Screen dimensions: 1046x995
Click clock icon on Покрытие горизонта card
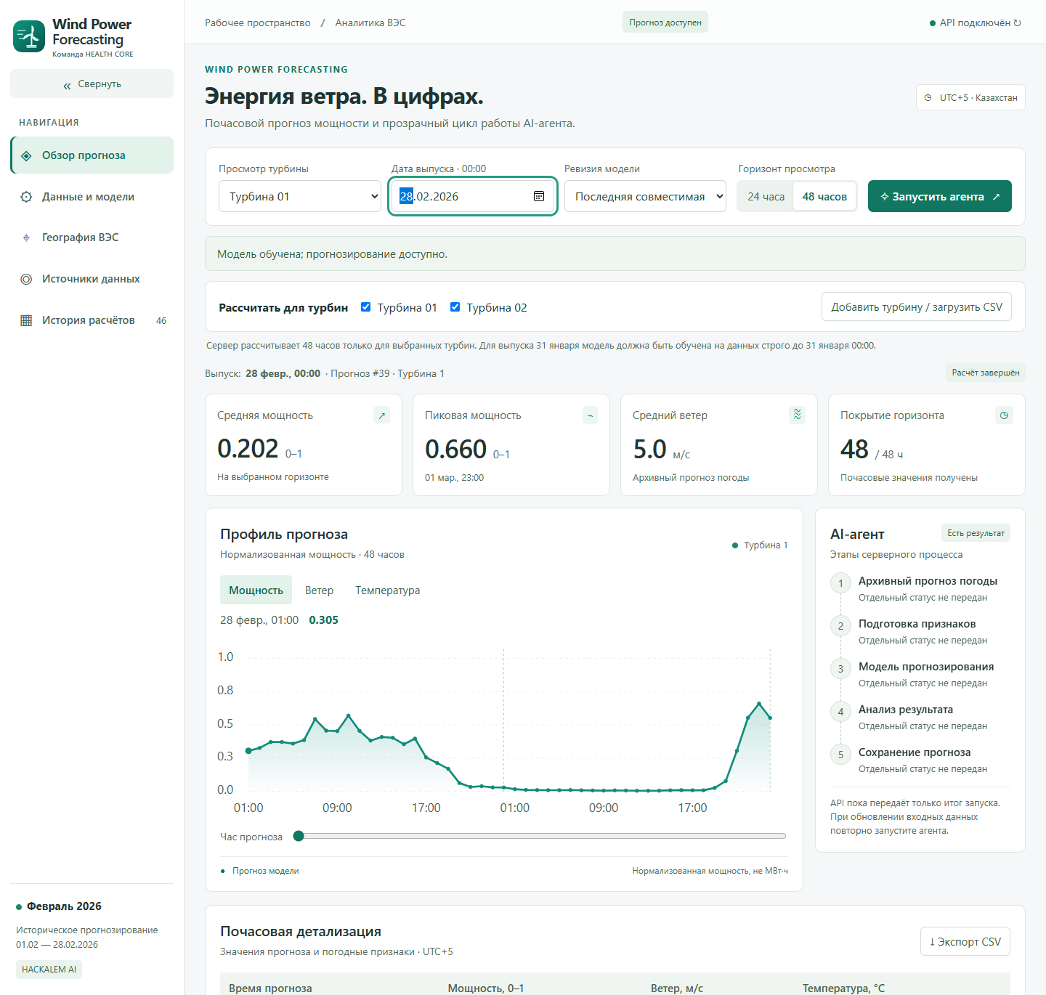[x=1004, y=415]
